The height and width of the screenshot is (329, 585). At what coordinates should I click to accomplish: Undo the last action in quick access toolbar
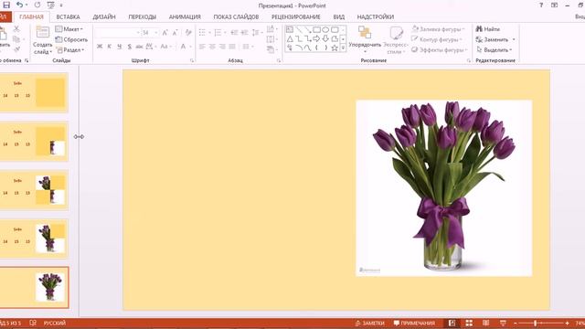click(20, 5)
